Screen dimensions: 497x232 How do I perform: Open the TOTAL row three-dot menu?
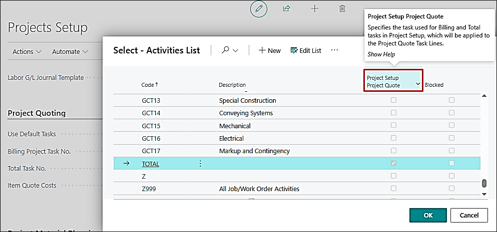(200, 163)
